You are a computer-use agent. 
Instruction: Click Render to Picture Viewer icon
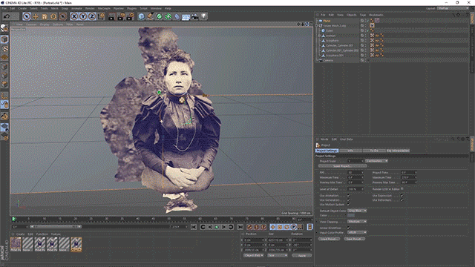click(x=121, y=16)
